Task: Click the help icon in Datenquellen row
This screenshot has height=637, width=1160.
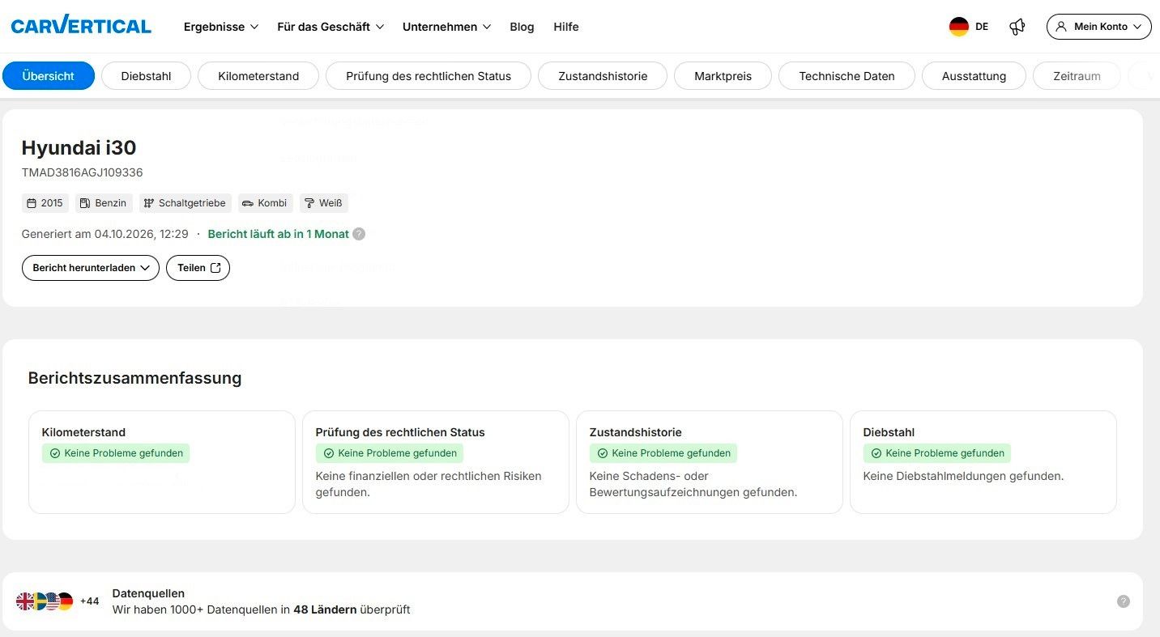Action: 1124,601
